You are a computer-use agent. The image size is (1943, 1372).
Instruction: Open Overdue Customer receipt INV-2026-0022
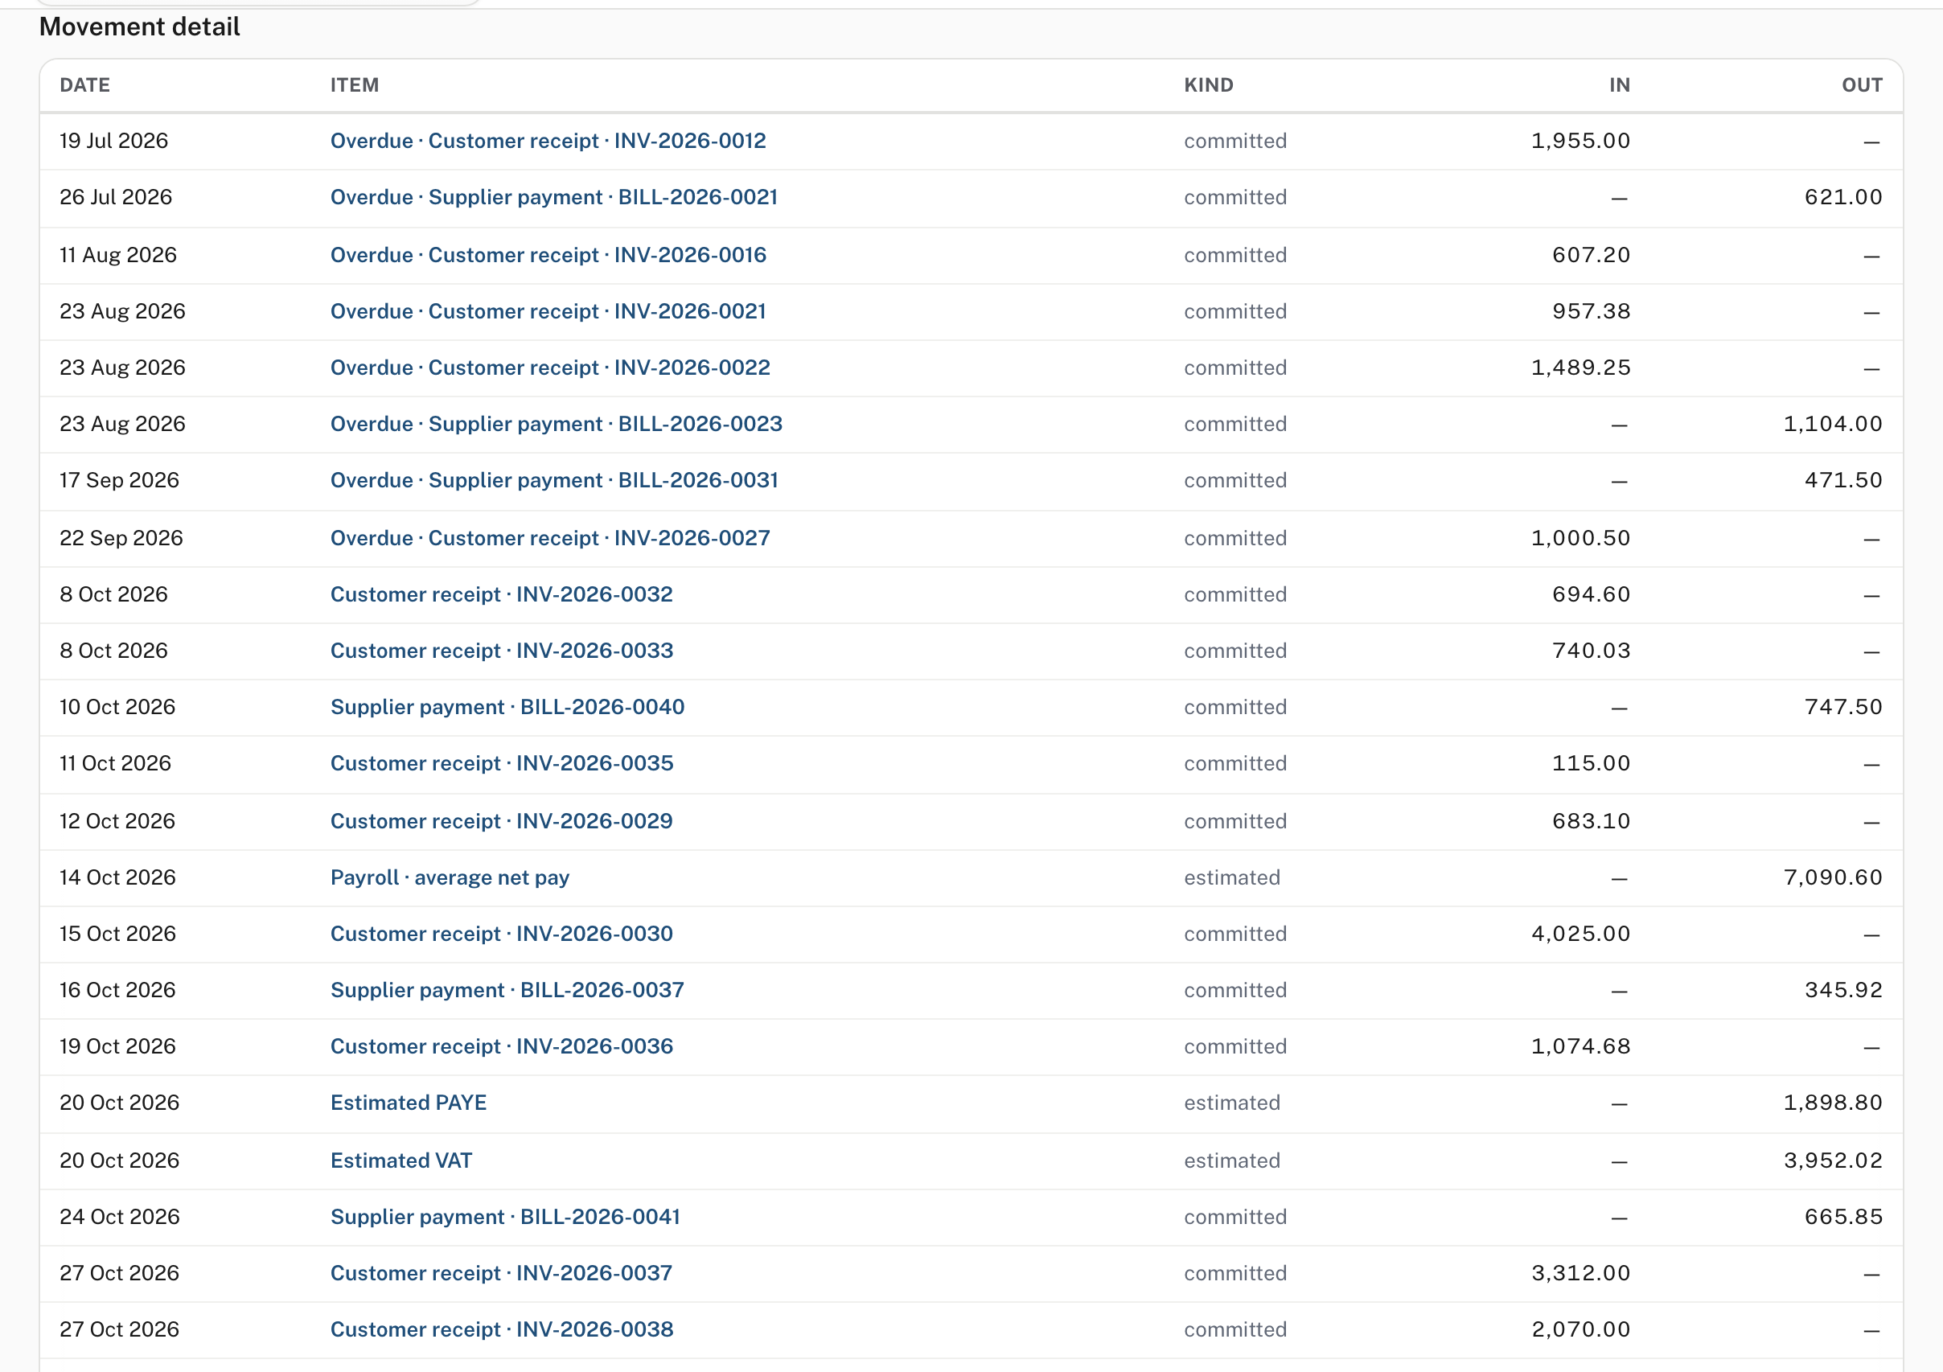550,368
